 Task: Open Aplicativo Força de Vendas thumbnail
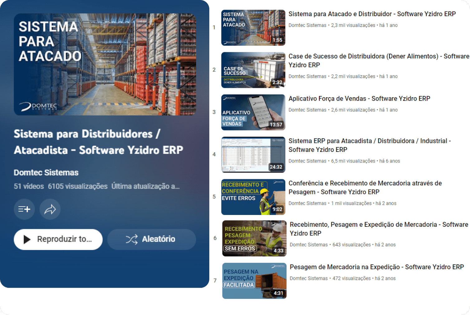253,112
